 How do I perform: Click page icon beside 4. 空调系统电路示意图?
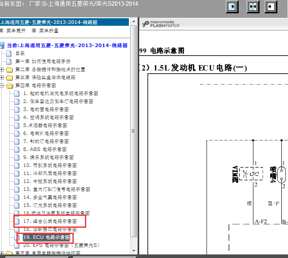click(17, 117)
